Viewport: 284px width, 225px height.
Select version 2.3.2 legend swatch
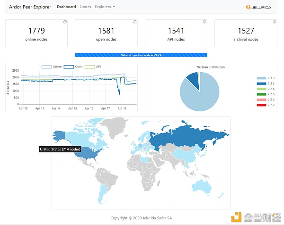pos(261,83)
